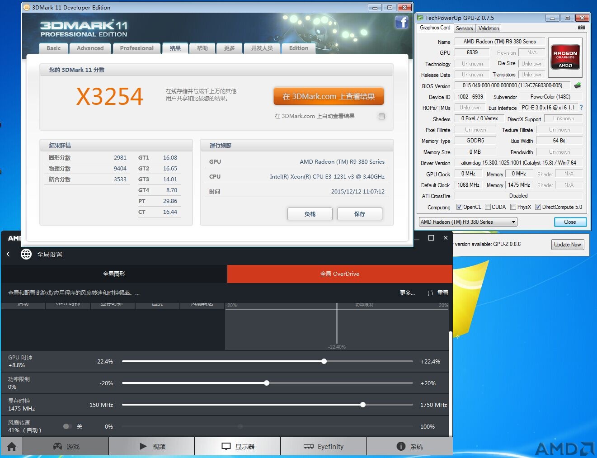Click the Driver Version field in GPU-Z
The width and height of the screenshot is (597, 458).
(x=518, y=163)
